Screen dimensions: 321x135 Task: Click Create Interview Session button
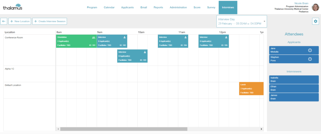tap(50, 21)
